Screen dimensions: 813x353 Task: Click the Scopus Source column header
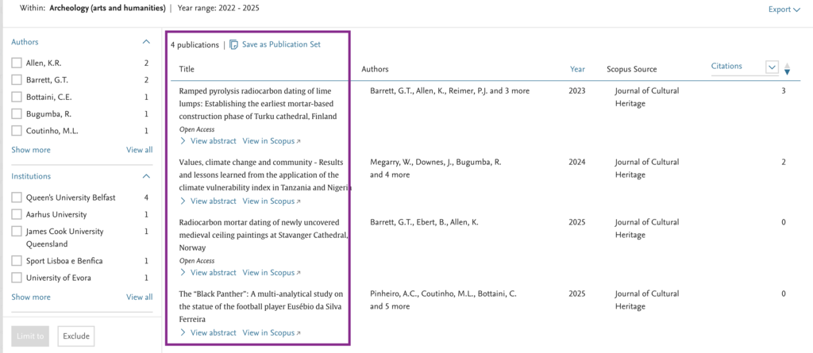631,69
